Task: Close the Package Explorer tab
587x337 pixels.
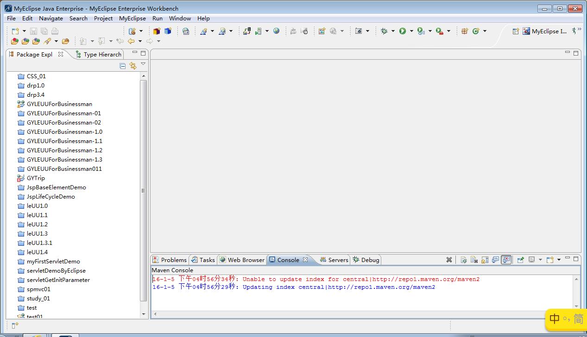Action: (60, 54)
